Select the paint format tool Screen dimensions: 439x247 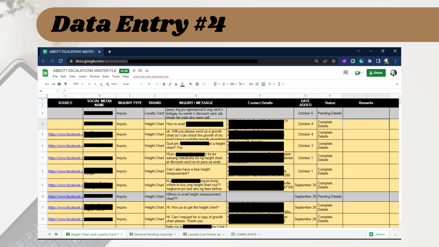[x=66, y=84]
